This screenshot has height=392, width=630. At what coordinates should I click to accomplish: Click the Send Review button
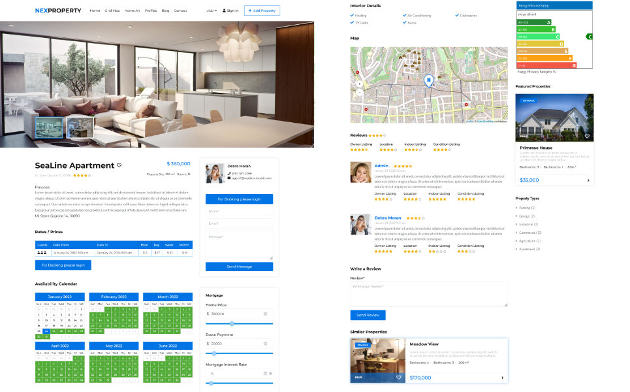367,315
